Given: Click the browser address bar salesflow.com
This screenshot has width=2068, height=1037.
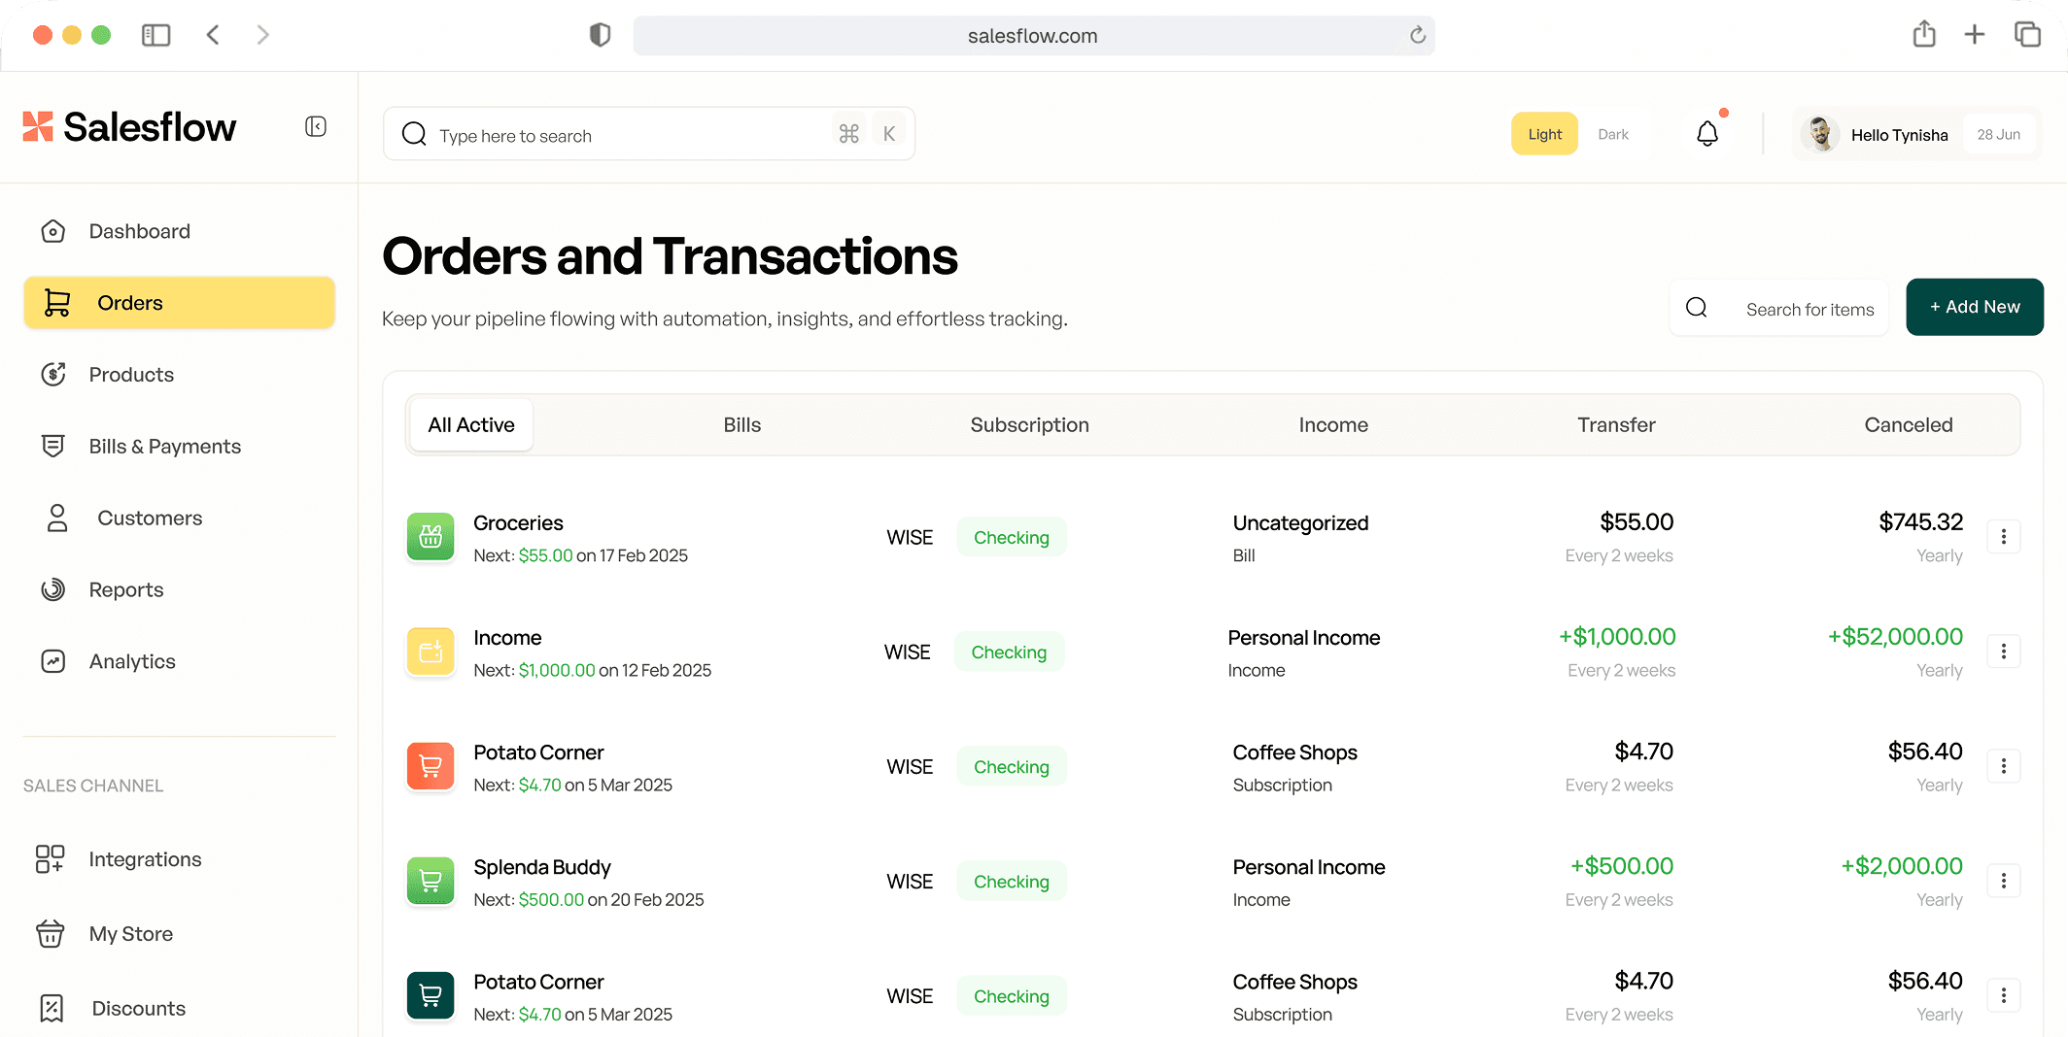Looking at the screenshot, I should coord(1033,36).
